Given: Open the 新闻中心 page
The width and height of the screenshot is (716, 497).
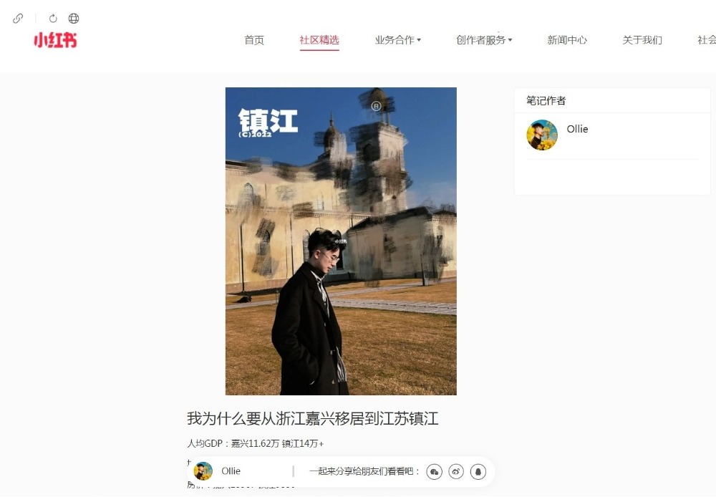Looking at the screenshot, I should [x=567, y=40].
